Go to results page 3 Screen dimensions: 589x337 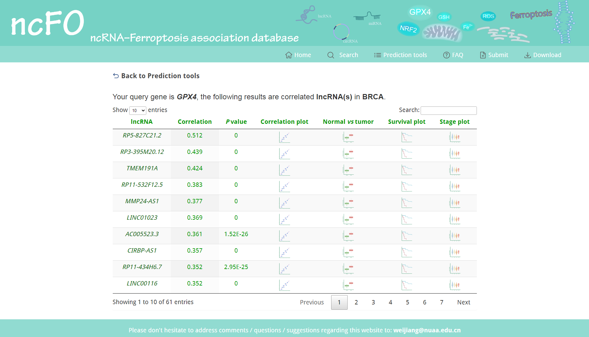(373, 302)
